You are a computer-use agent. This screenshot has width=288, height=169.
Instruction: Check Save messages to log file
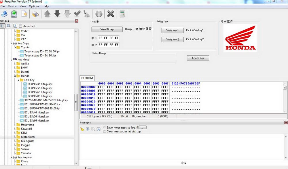click(105, 128)
